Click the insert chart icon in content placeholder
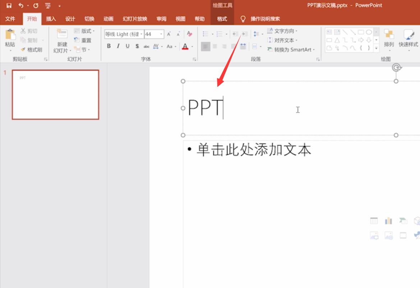 point(388,221)
